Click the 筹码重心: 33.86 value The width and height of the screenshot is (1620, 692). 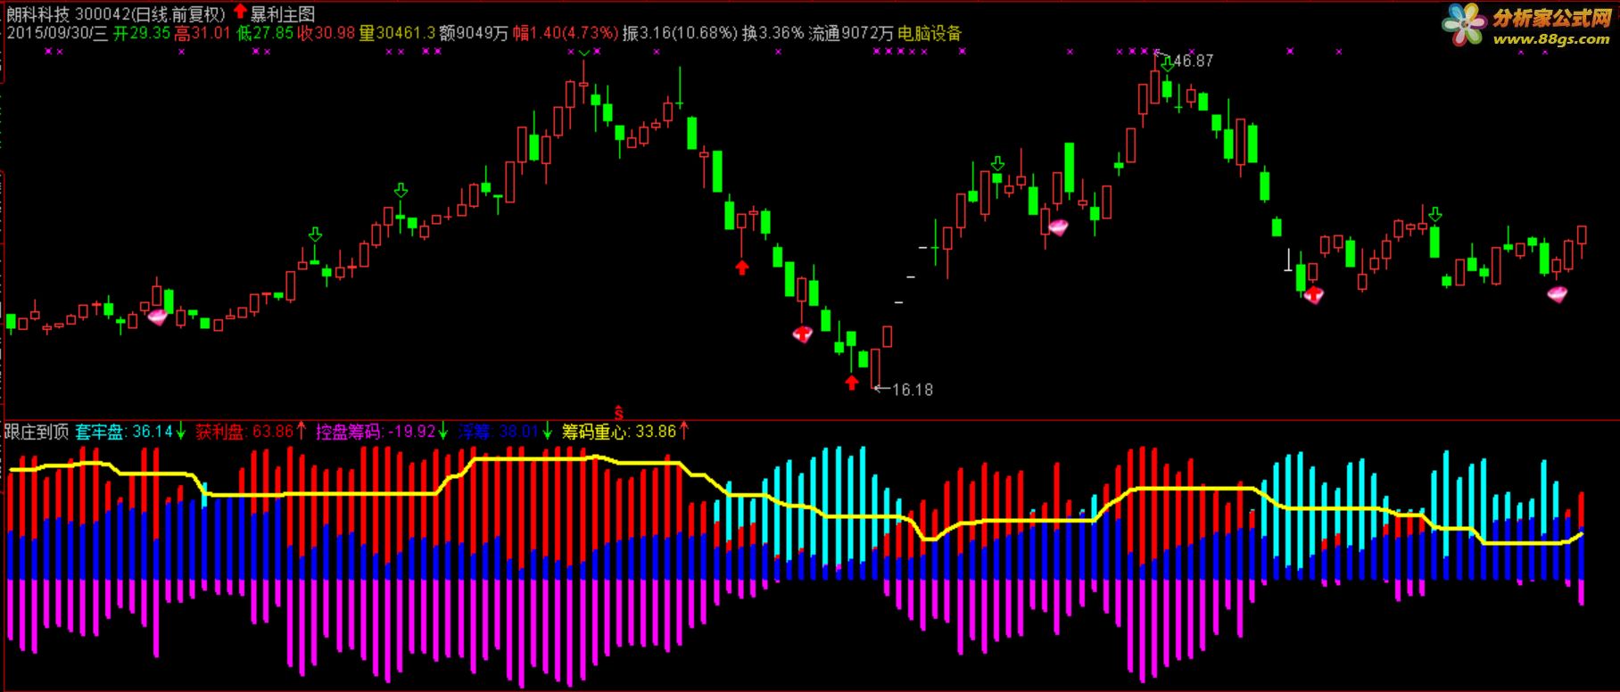[x=619, y=432]
